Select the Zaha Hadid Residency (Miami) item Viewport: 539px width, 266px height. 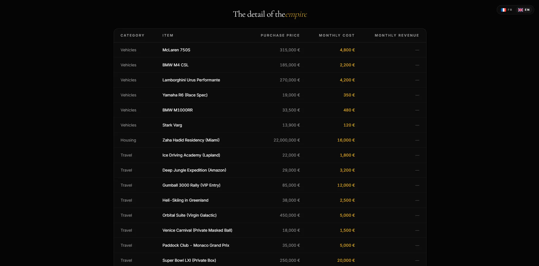(x=191, y=140)
